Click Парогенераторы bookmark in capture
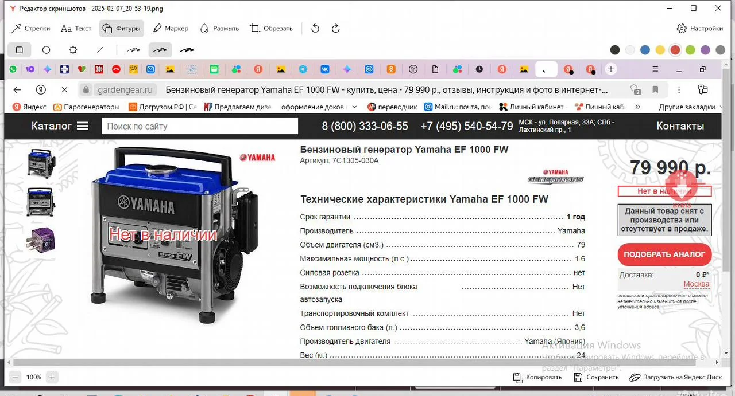The width and height of the screenshot is (735, 396). click(86, 107)
